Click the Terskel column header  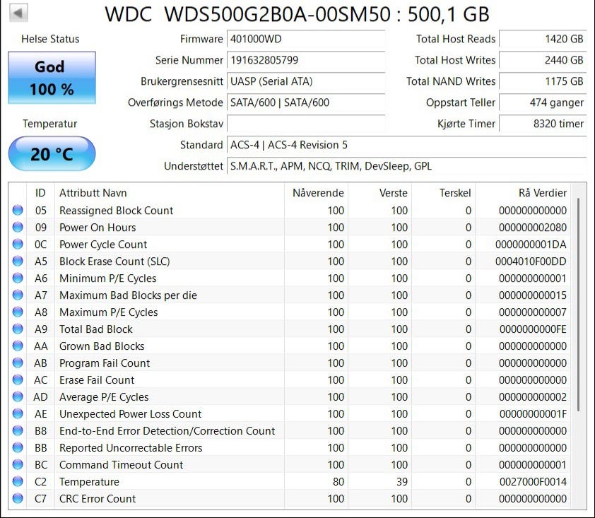pos(444,193)
